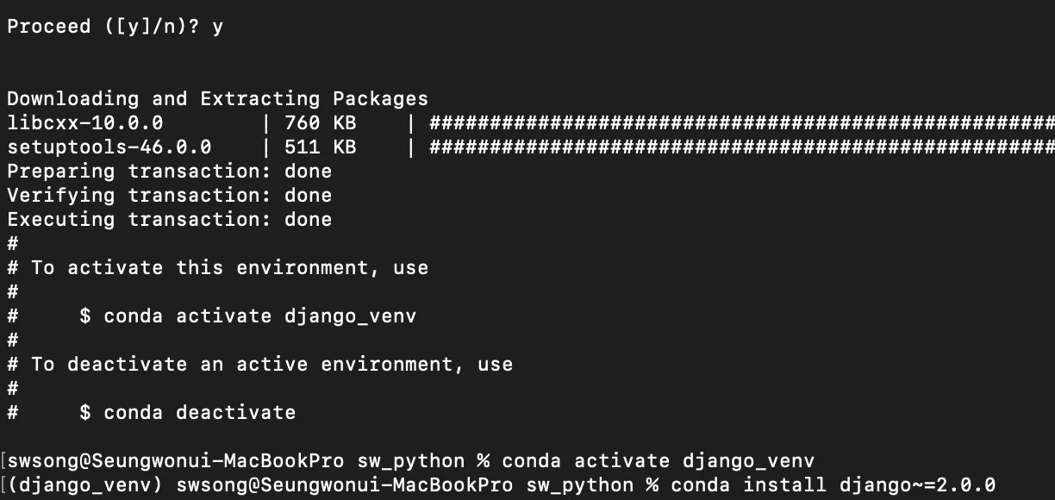Click the '$ conda activate django_venv' hint

pos(247,316)
